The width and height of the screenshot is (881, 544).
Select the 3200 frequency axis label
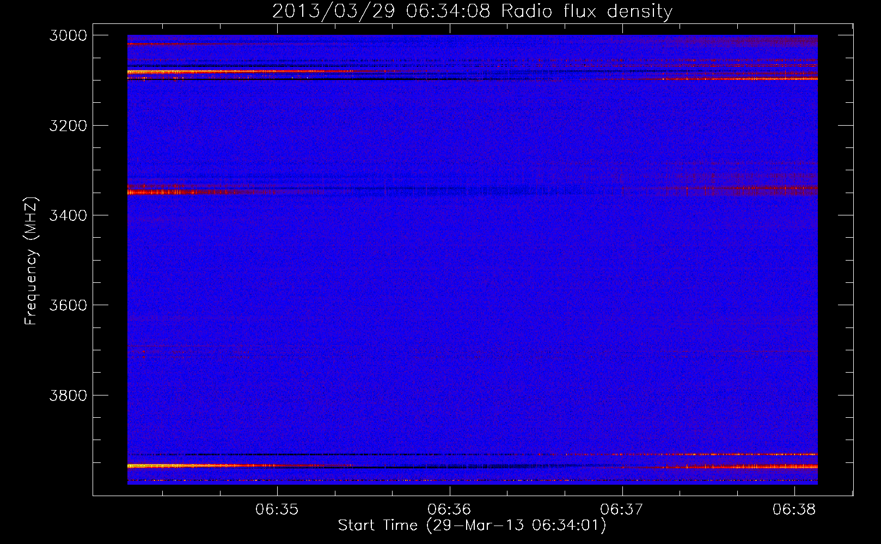point(68,125)
